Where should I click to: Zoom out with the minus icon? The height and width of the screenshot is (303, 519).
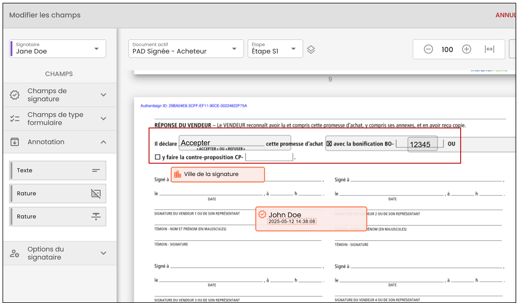click(x=428, y=49)
